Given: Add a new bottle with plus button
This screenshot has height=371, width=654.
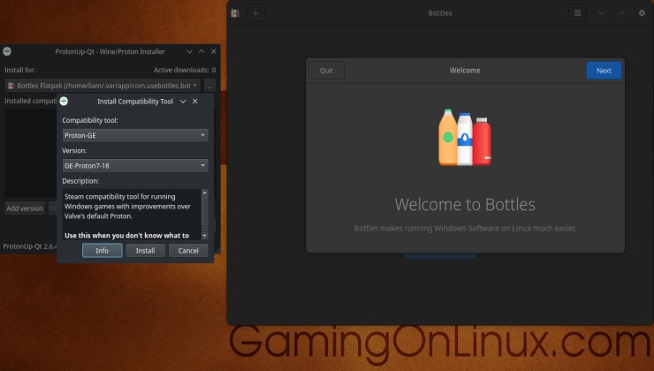Looking at the screenshot, I should (255, 13).
